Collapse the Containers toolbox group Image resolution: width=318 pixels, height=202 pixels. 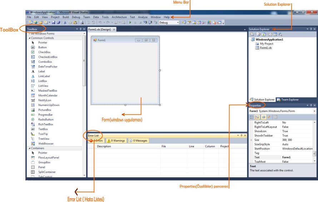tap(30, 148)
